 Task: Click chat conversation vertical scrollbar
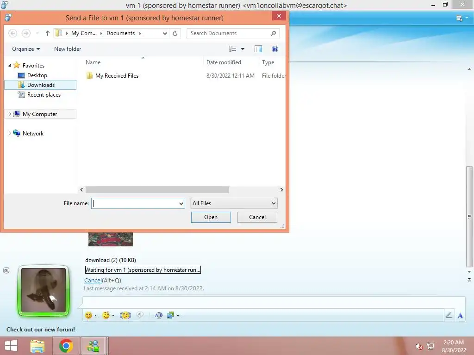point(469,216)
